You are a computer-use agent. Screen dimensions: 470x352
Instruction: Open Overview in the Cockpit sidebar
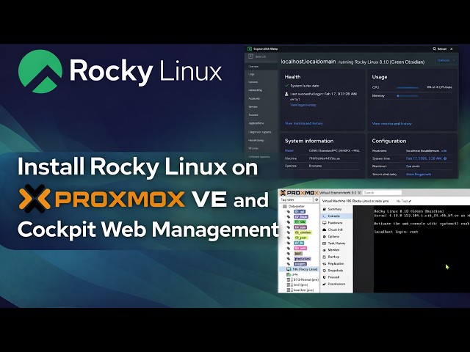pyautogui.click(x=253, y=67)
